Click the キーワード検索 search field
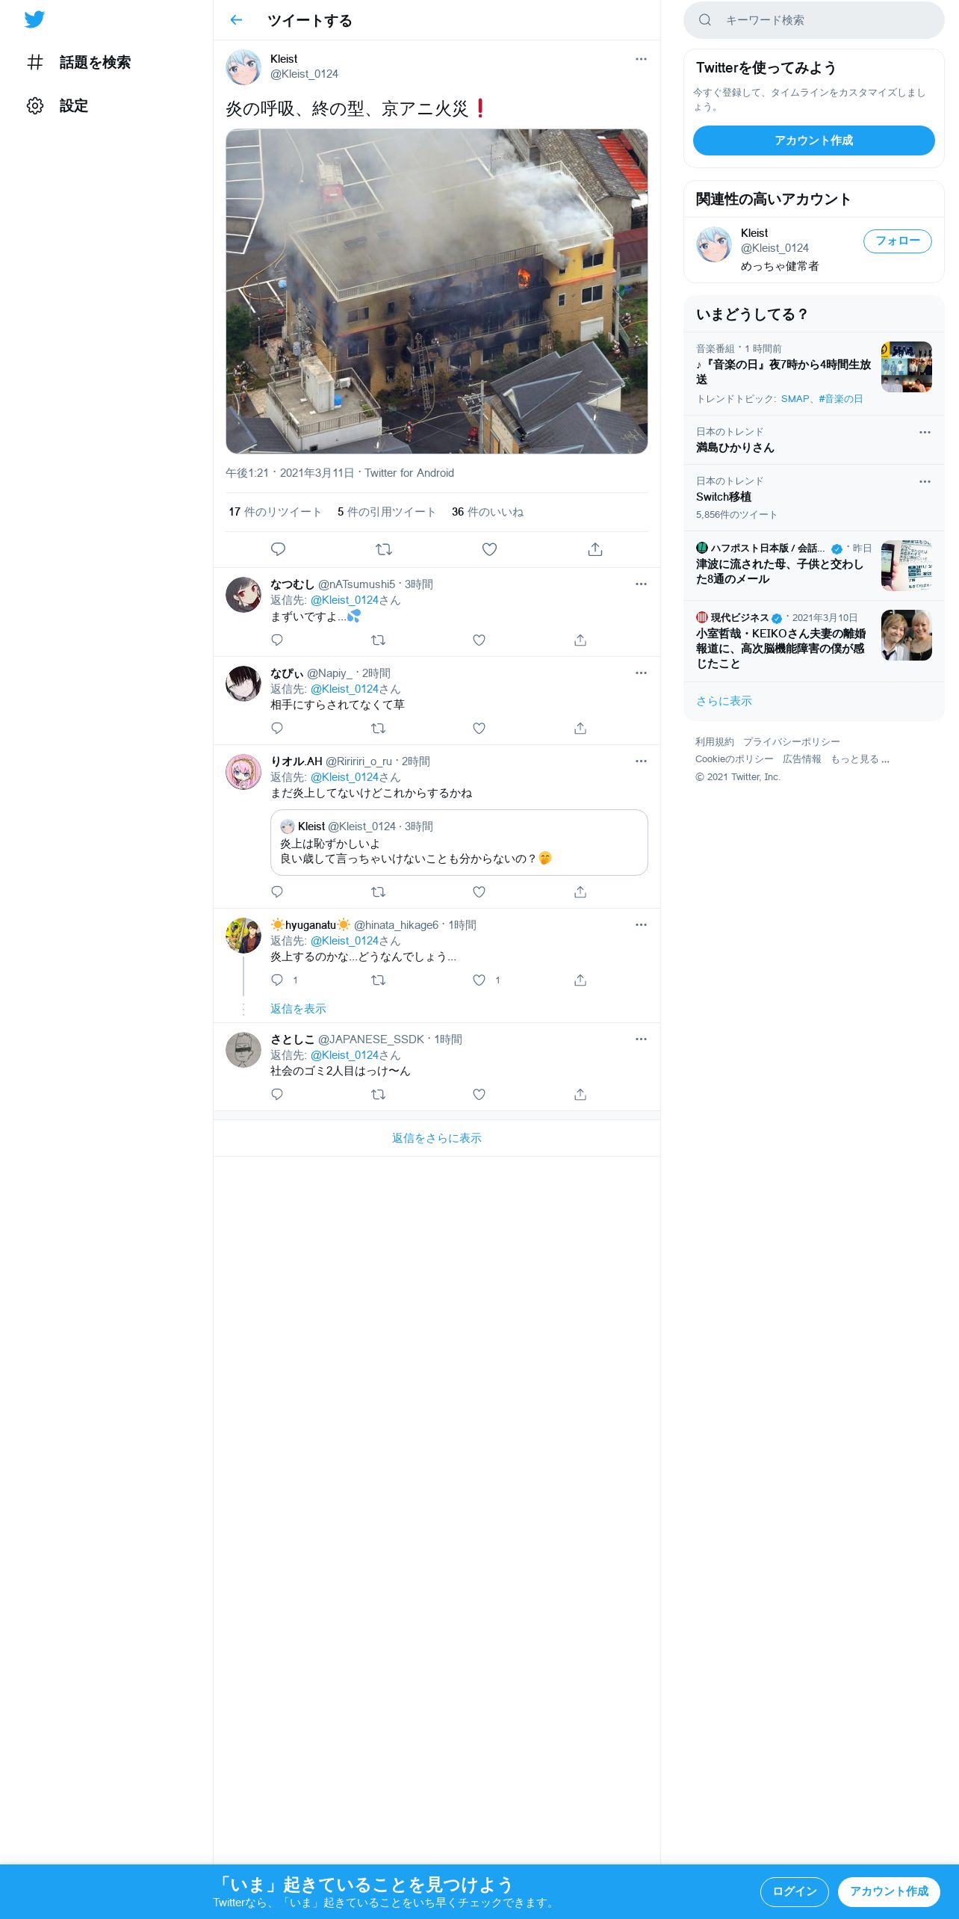This screenshot has width=959, height=1919. pyautogui.click(x=814, y=20)
